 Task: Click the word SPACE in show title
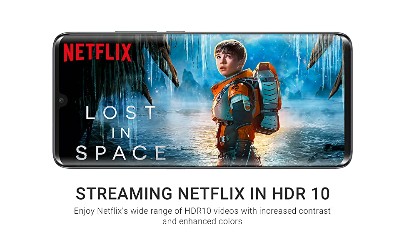[121, 152]
